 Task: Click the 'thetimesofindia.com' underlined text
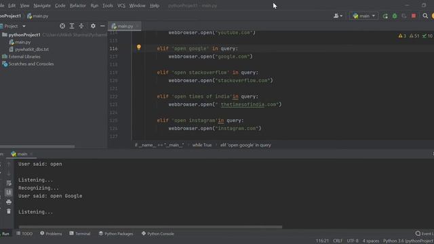(249, 104)
